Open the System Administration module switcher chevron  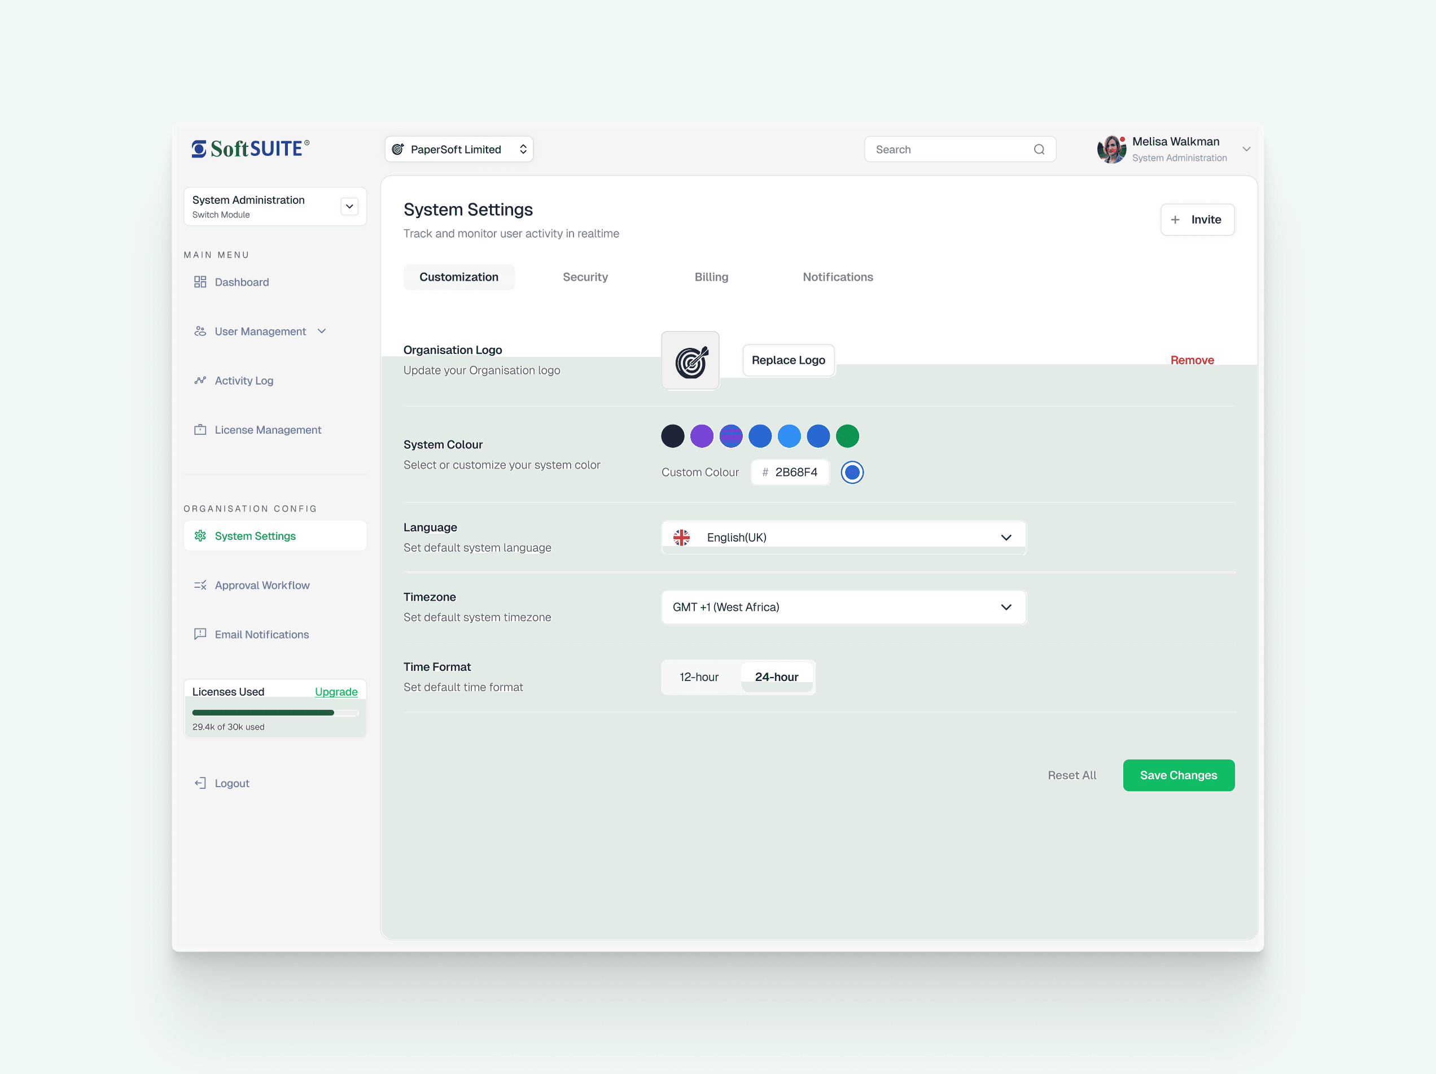(x=349, y=207)
